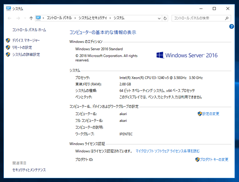Click shield icon beside デバイス マネージャー
Viewport: 239px width, 182px height.
[8, 40]
